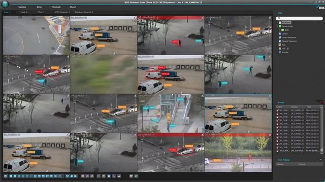Open the Backup Search 1 tab
The image size is (325, 182).
tap(84, 12)
